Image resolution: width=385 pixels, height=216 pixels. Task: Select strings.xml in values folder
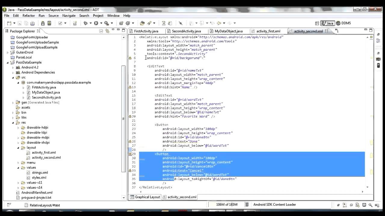tap(40, 172)
